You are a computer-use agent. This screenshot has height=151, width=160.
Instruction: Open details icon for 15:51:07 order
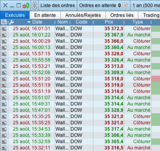[4, 98]
